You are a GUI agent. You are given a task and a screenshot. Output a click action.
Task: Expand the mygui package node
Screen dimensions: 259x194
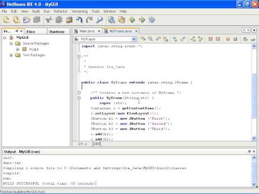tap(18, 49)
